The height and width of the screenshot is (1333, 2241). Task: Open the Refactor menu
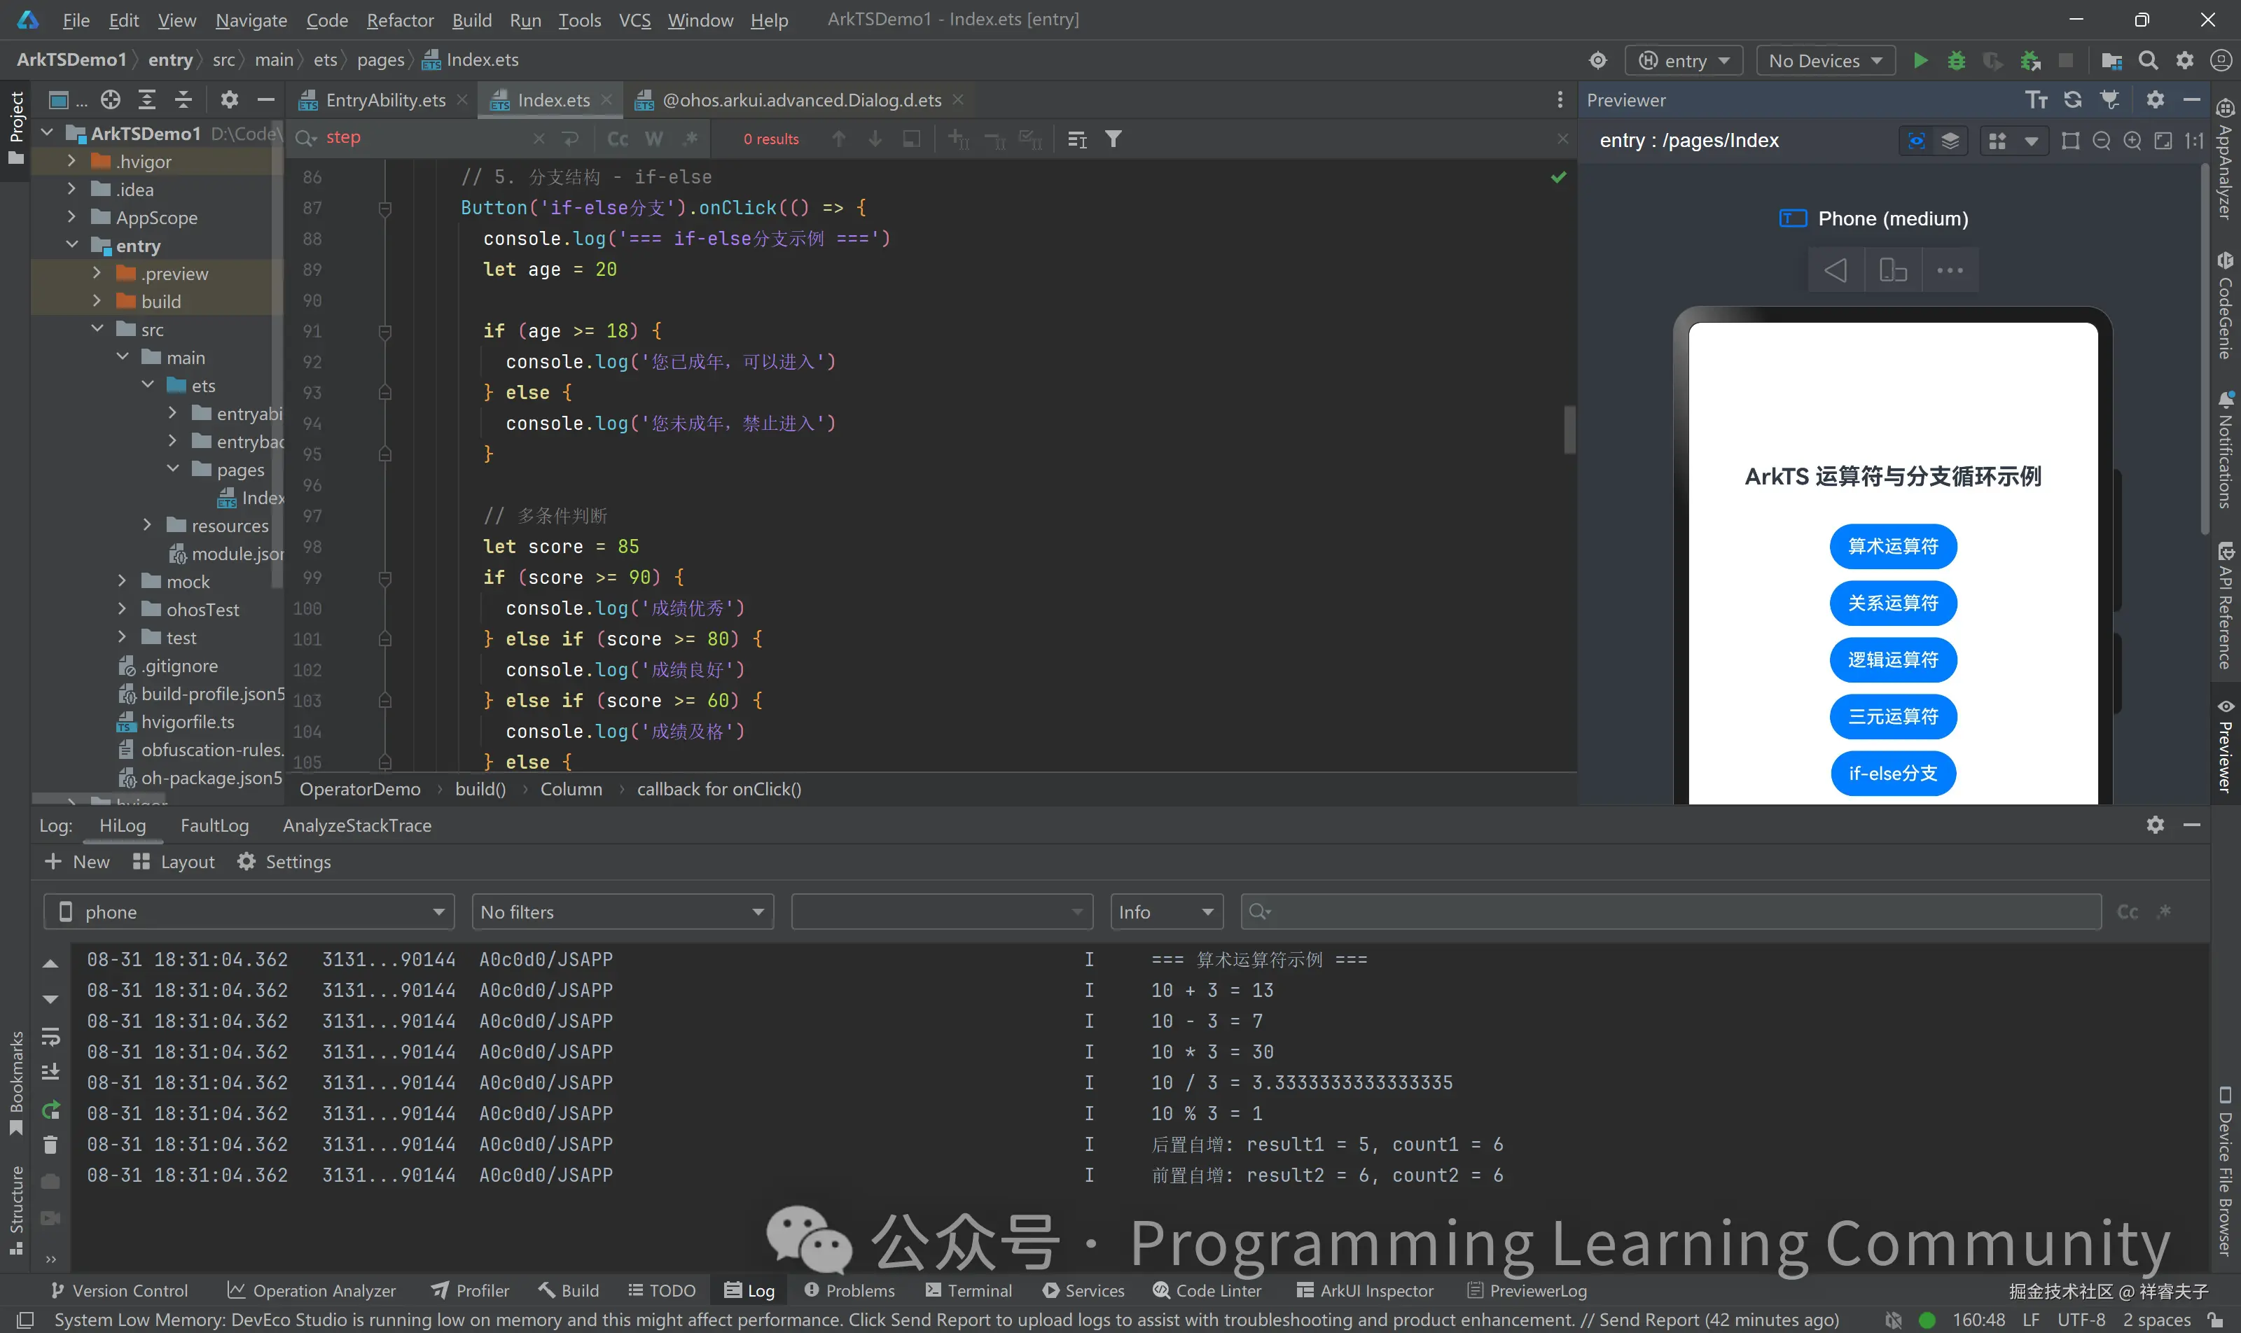coord(399,20)
